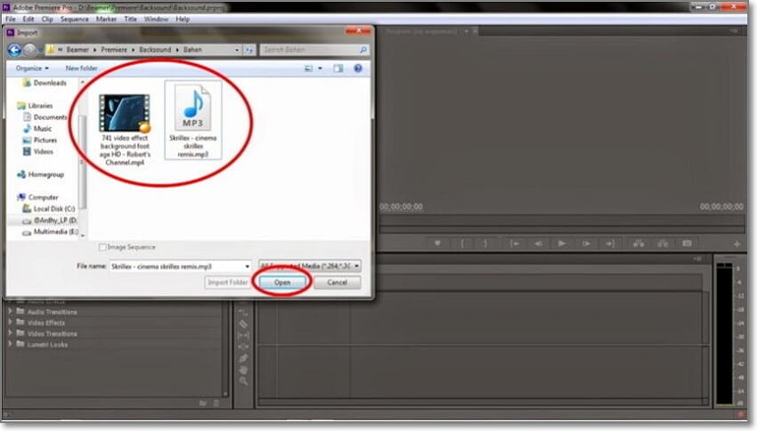Select Music in the Libraries list
The width and height of the screenshot is (757, 431).
click(x=37, y=128)
